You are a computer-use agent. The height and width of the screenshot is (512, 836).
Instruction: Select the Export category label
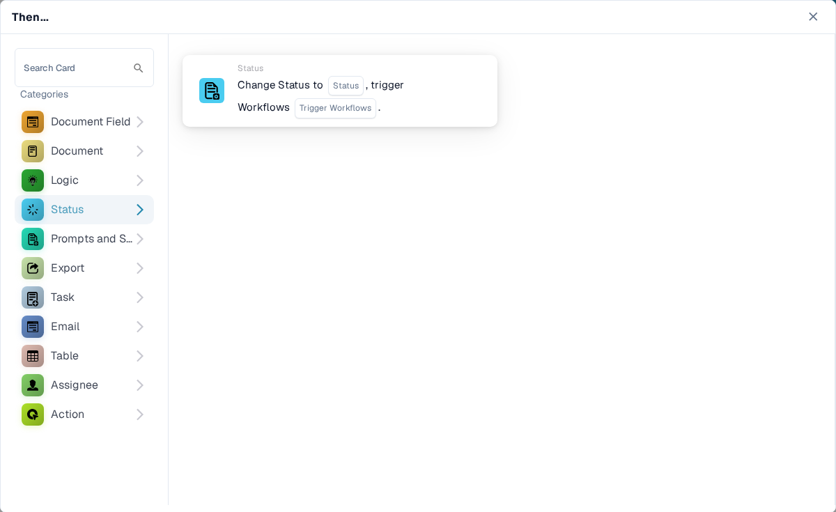[x=68, y=268]
